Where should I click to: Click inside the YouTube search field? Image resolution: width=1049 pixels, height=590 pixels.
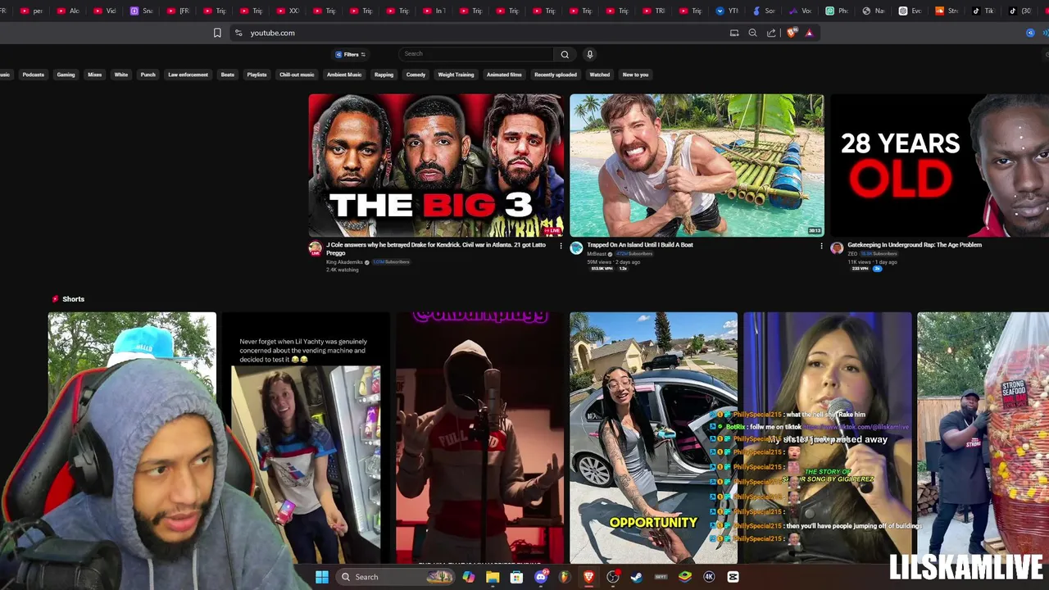[475, 54]
